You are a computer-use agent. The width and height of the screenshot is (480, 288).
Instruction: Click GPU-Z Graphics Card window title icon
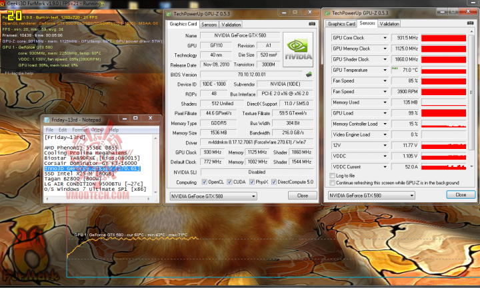(x=169, y=14)
